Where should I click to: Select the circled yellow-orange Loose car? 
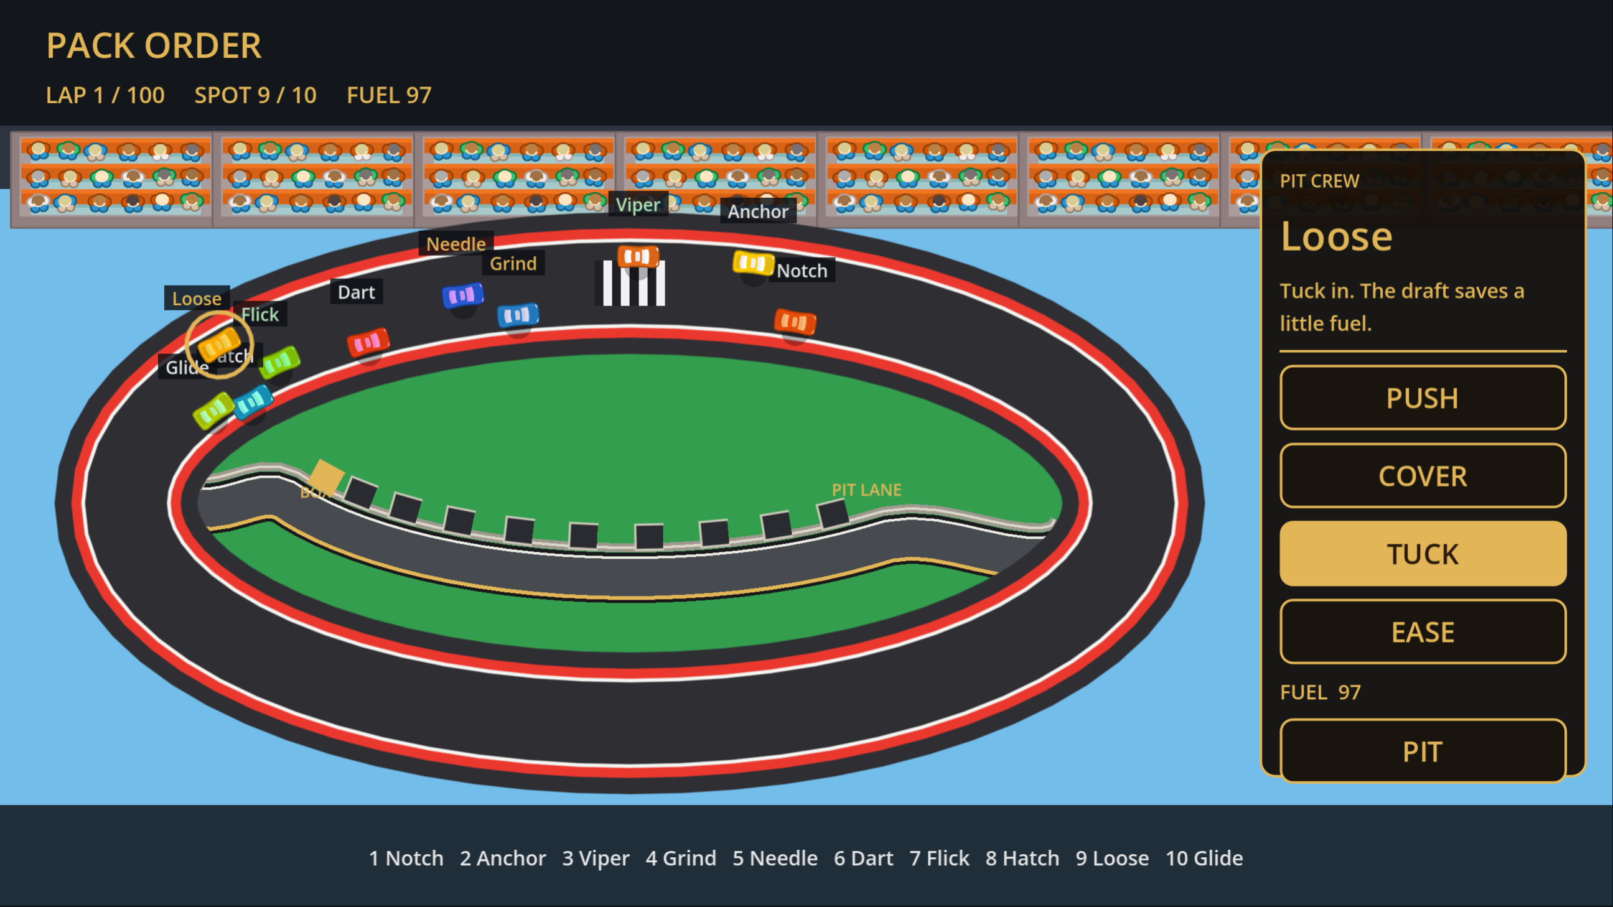click(219, 343)
